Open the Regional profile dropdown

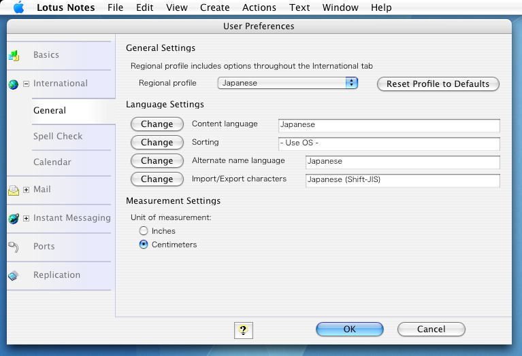pyautogui.click(x=288, y=83)
